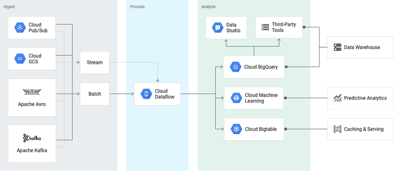Click the Stream box
This screenshot has height=171, width=395.
pyautogui.click(x=95, y=62)
